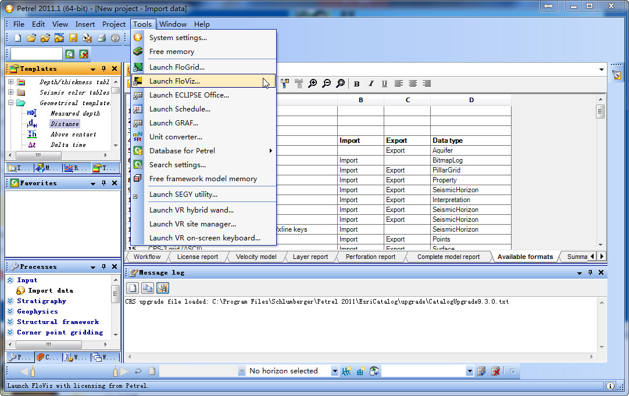Expand the Stratigraphy process group
Viewport: 629px width, 396px height.
tap(10, 301)
